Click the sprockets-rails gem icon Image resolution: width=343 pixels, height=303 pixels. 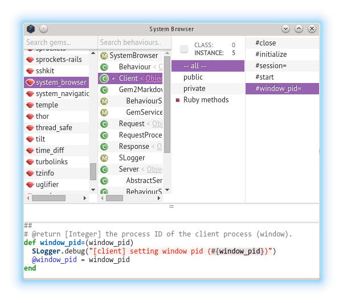pos(30,60)
